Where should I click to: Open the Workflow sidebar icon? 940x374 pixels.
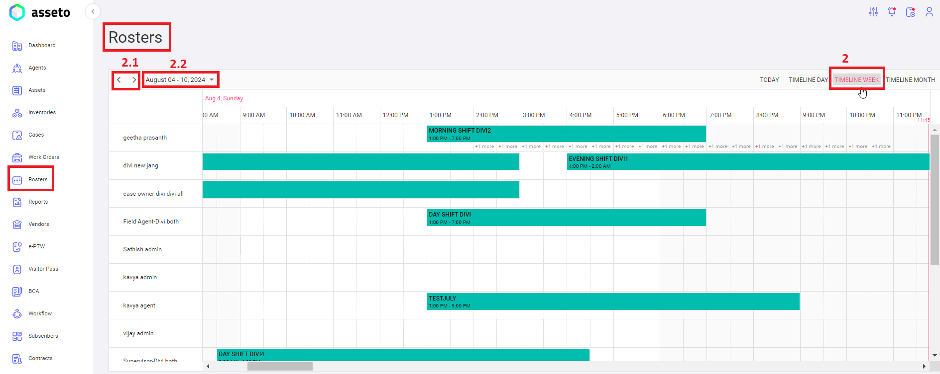tap(17, 314)
